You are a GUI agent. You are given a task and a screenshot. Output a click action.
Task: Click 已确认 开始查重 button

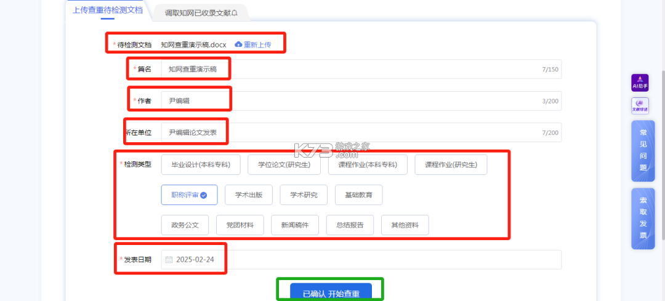coord(331,292)
